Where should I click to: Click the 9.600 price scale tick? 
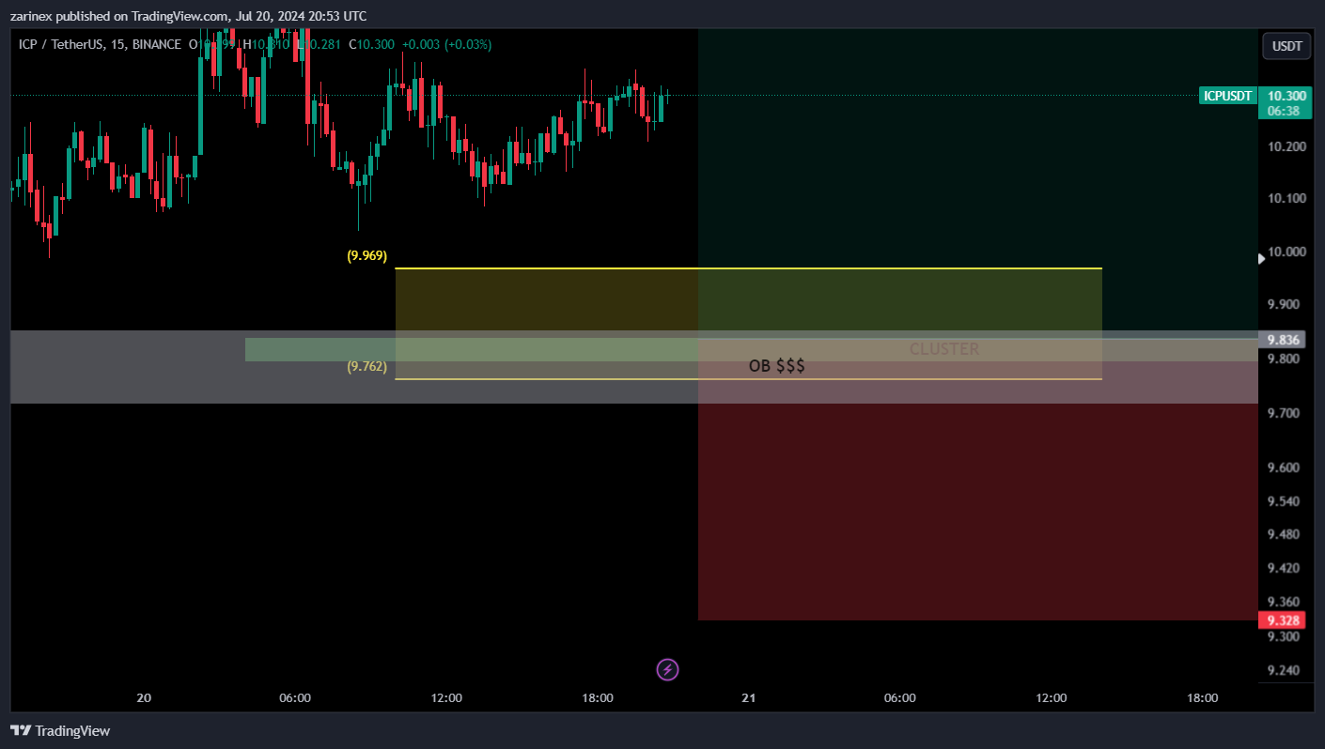click(1283, 467)
